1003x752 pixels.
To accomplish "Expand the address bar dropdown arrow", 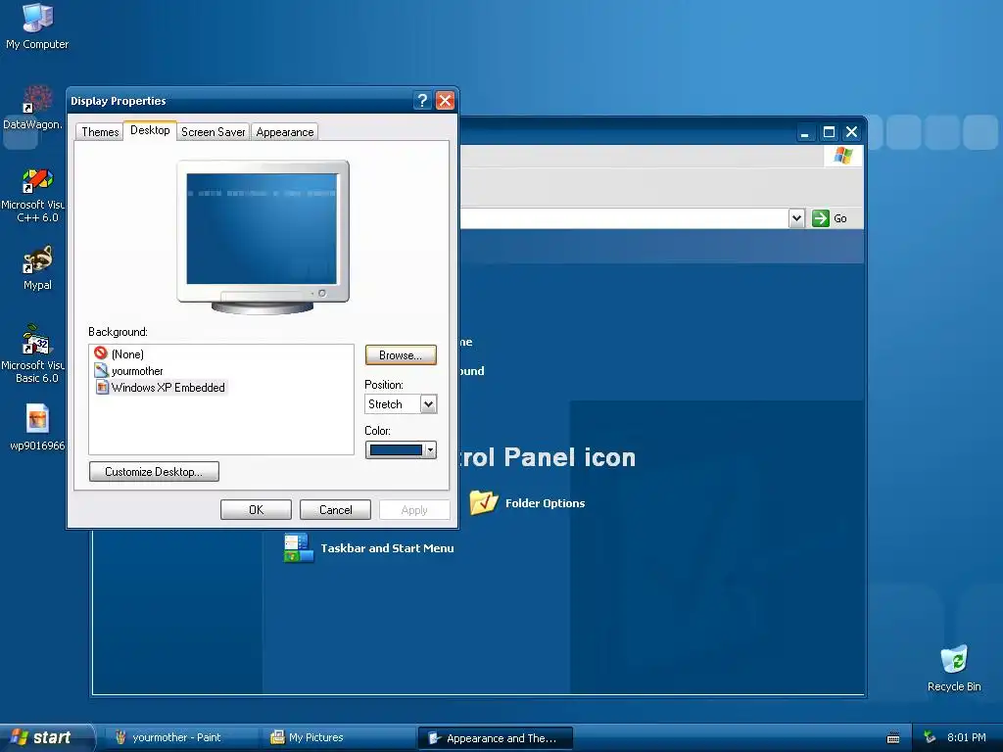I will click(795, 218).
